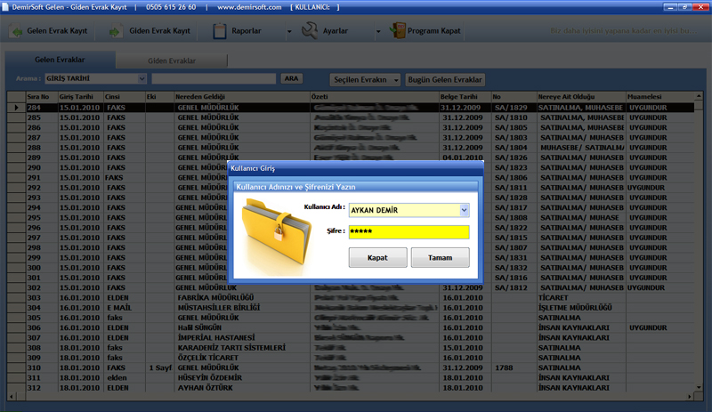Click the Özeti column header
This screenshot has height=412, width=712.
point(375,97)
